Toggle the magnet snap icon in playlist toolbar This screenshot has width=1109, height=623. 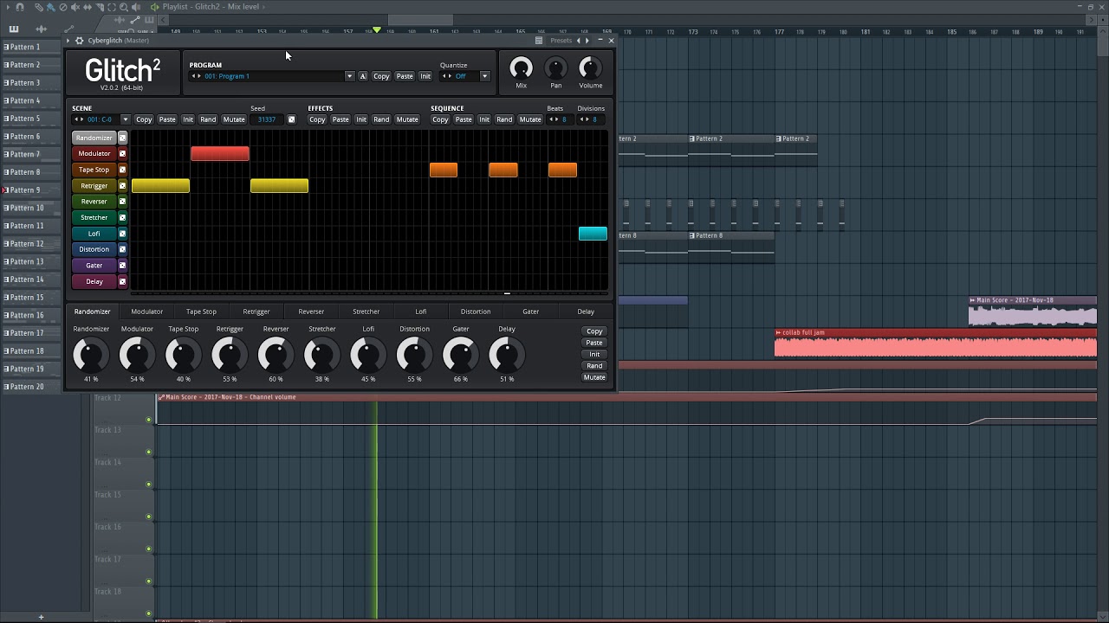coord(20,7)
